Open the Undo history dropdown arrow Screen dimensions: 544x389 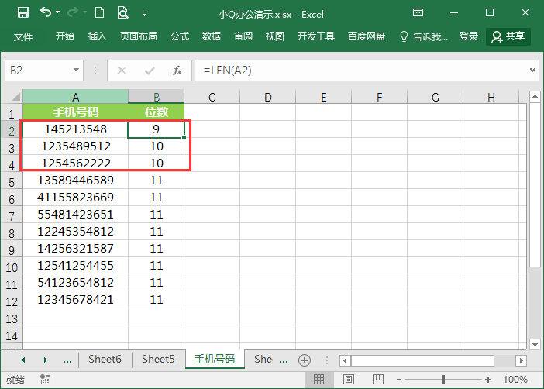[58, 12]
